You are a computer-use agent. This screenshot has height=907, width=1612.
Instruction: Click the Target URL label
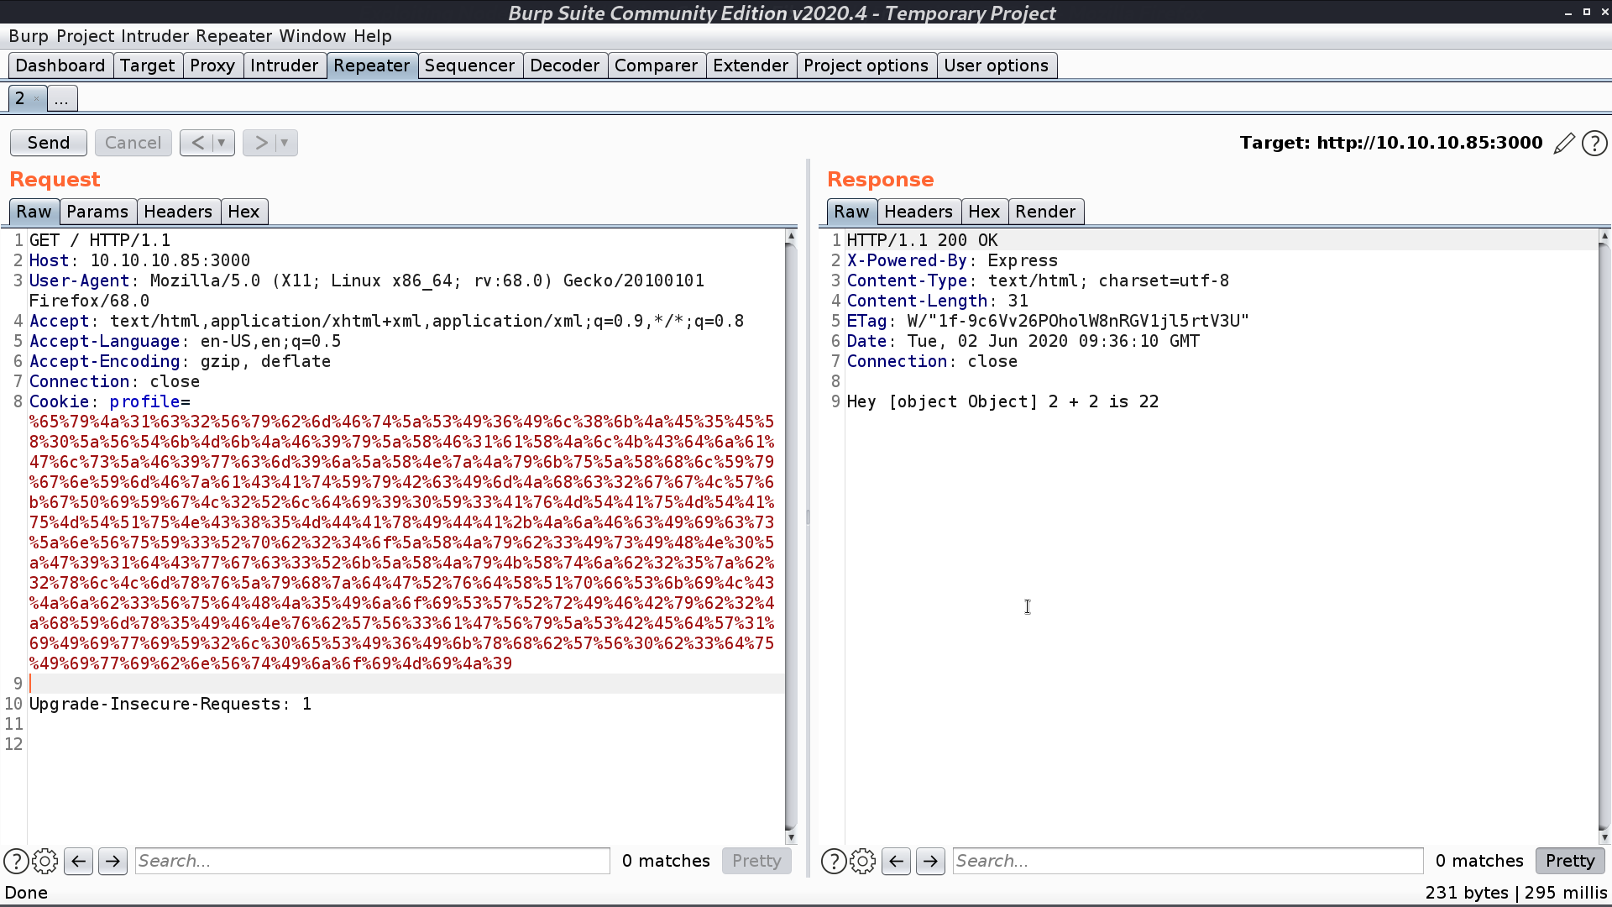1391,143
